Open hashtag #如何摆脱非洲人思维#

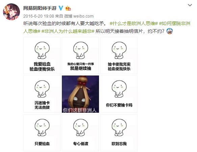point(107,27)
